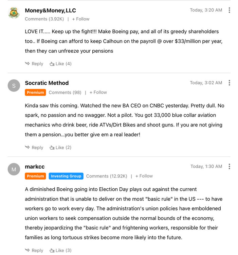
Task: Open the Money&Money,LLC username link
Action: tap(50, 11)
